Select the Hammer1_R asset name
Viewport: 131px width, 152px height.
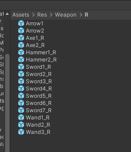(x=41, y=52)
